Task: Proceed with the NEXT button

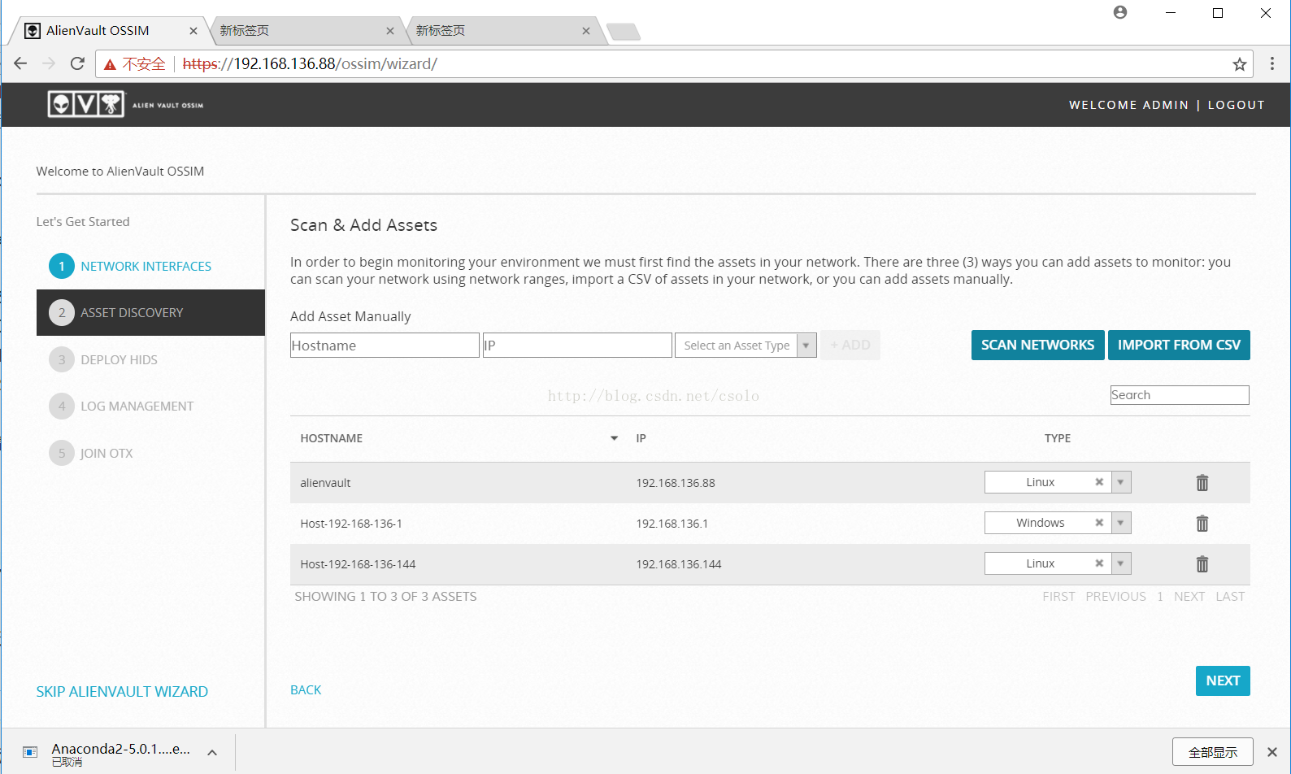Action: tap(1223, 681)
